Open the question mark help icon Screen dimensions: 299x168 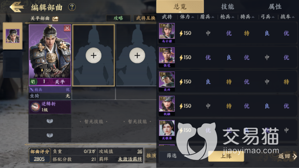pyautogui.click(x=72, y=7)
